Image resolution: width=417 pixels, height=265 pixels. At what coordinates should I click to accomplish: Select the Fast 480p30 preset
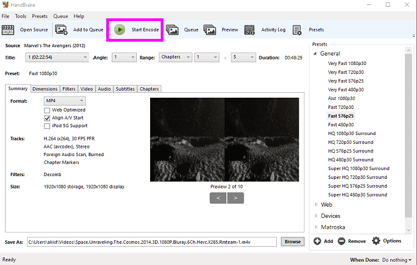click(341, 124)
